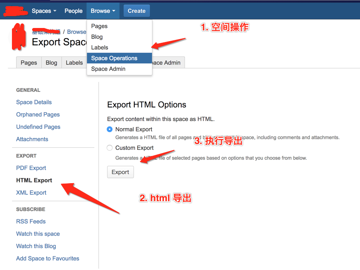Open the People page from the navigation bar
The height and width of the screenshot is (270, 360).
[73, 11]
